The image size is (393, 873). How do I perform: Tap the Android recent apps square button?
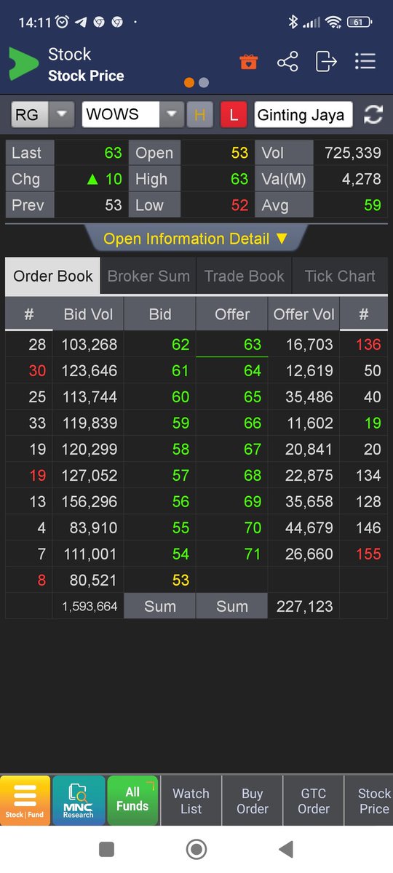click(x=107, y=849)
